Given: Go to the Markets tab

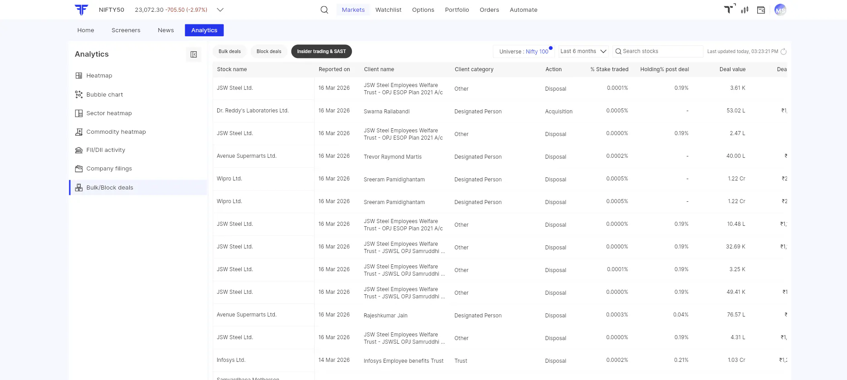Looking at the screenshot, I should point(353,10).
